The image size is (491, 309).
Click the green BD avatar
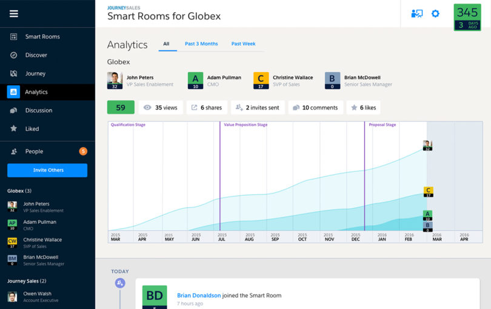click(x=155, y=297)
